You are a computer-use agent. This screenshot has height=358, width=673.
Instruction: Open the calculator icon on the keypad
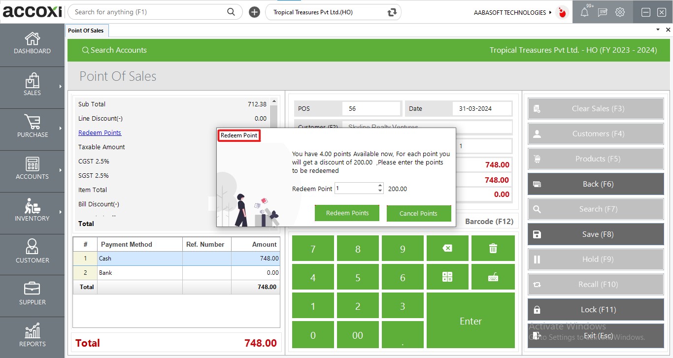pyautogui.click(x=447, y=277)
